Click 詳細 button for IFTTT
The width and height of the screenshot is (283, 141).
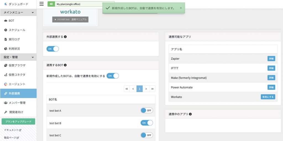[x=271, y=68]
